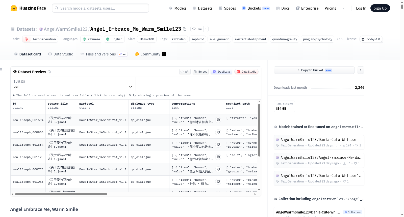
Task: Focus the search models, datasets, users field
Action: point(100,8)
